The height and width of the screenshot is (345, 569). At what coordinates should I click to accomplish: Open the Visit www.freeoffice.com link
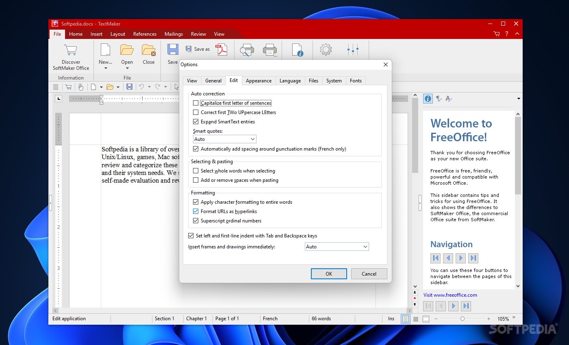coord(450,295)
